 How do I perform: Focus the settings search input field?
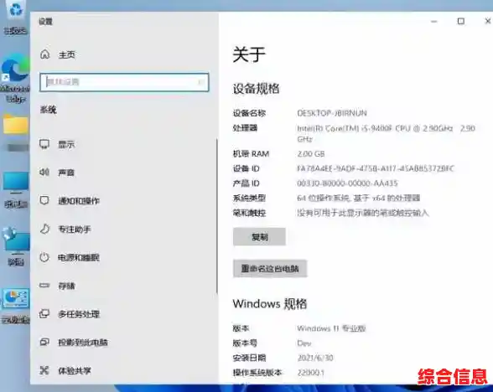click(x=124, y=82)
